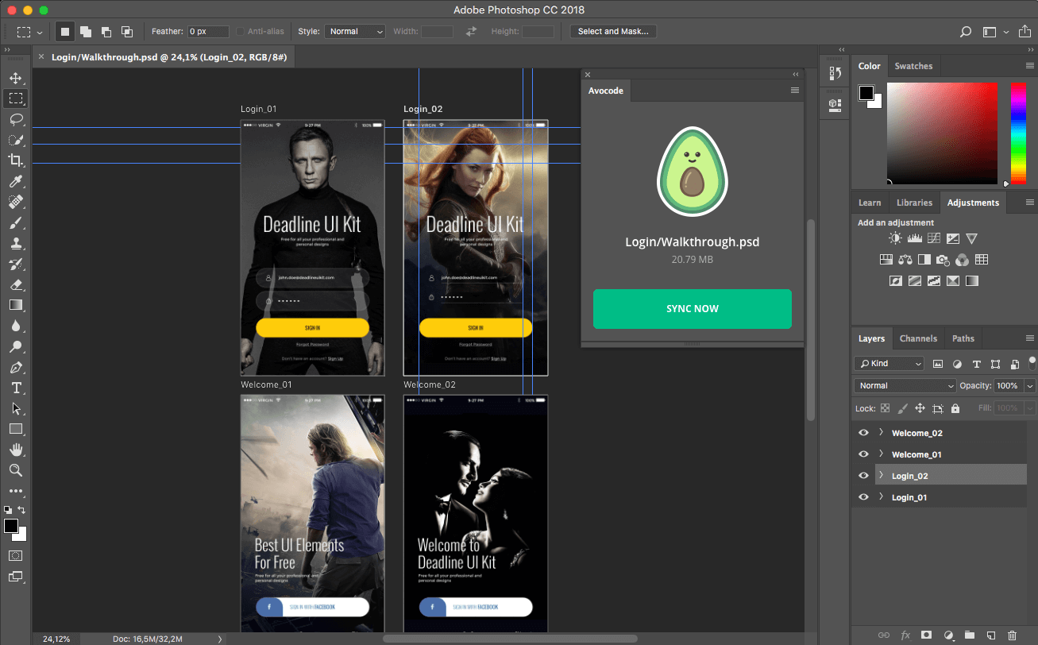The height and width of the screenshot is (645, 1038).
Task: Add a Brightness/Contrast adjustment
Action: point(895,238)
